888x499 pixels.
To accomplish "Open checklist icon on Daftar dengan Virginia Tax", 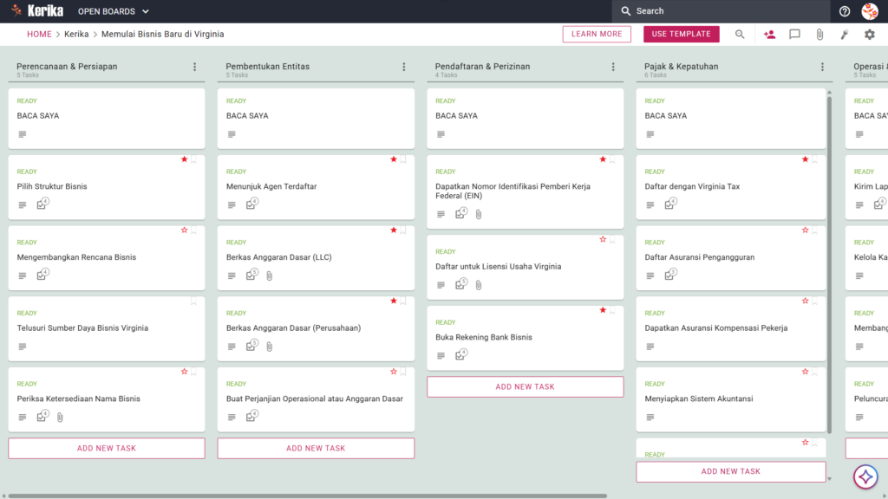I will pos(670,204).
